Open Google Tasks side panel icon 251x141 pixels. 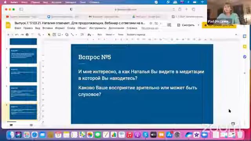point(245,56)
